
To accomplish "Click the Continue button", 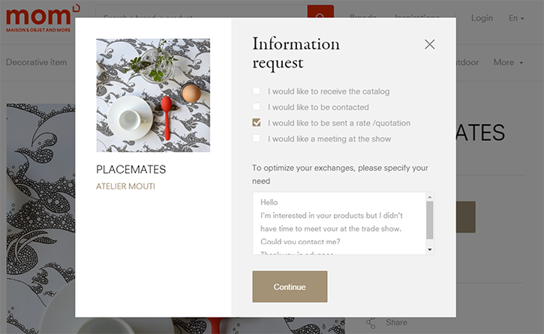I will click(x=290, y=287).
